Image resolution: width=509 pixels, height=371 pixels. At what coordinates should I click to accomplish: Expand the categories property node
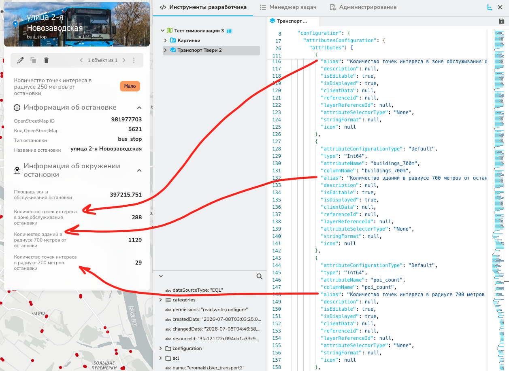pos(161,300)
